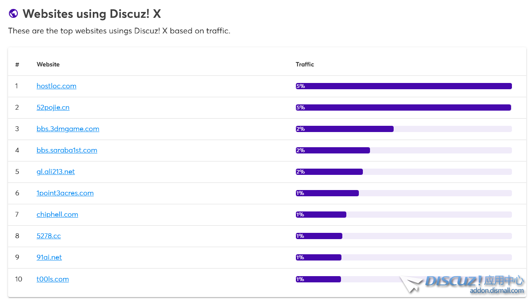
Task: Click the Websites using Discuz! X heading
Action: pyautogui.click(x=91, y=14)
